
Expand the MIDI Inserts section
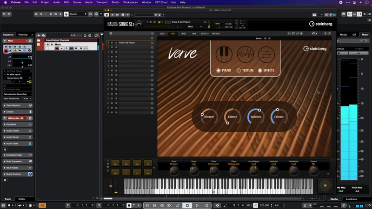[17, 168]
